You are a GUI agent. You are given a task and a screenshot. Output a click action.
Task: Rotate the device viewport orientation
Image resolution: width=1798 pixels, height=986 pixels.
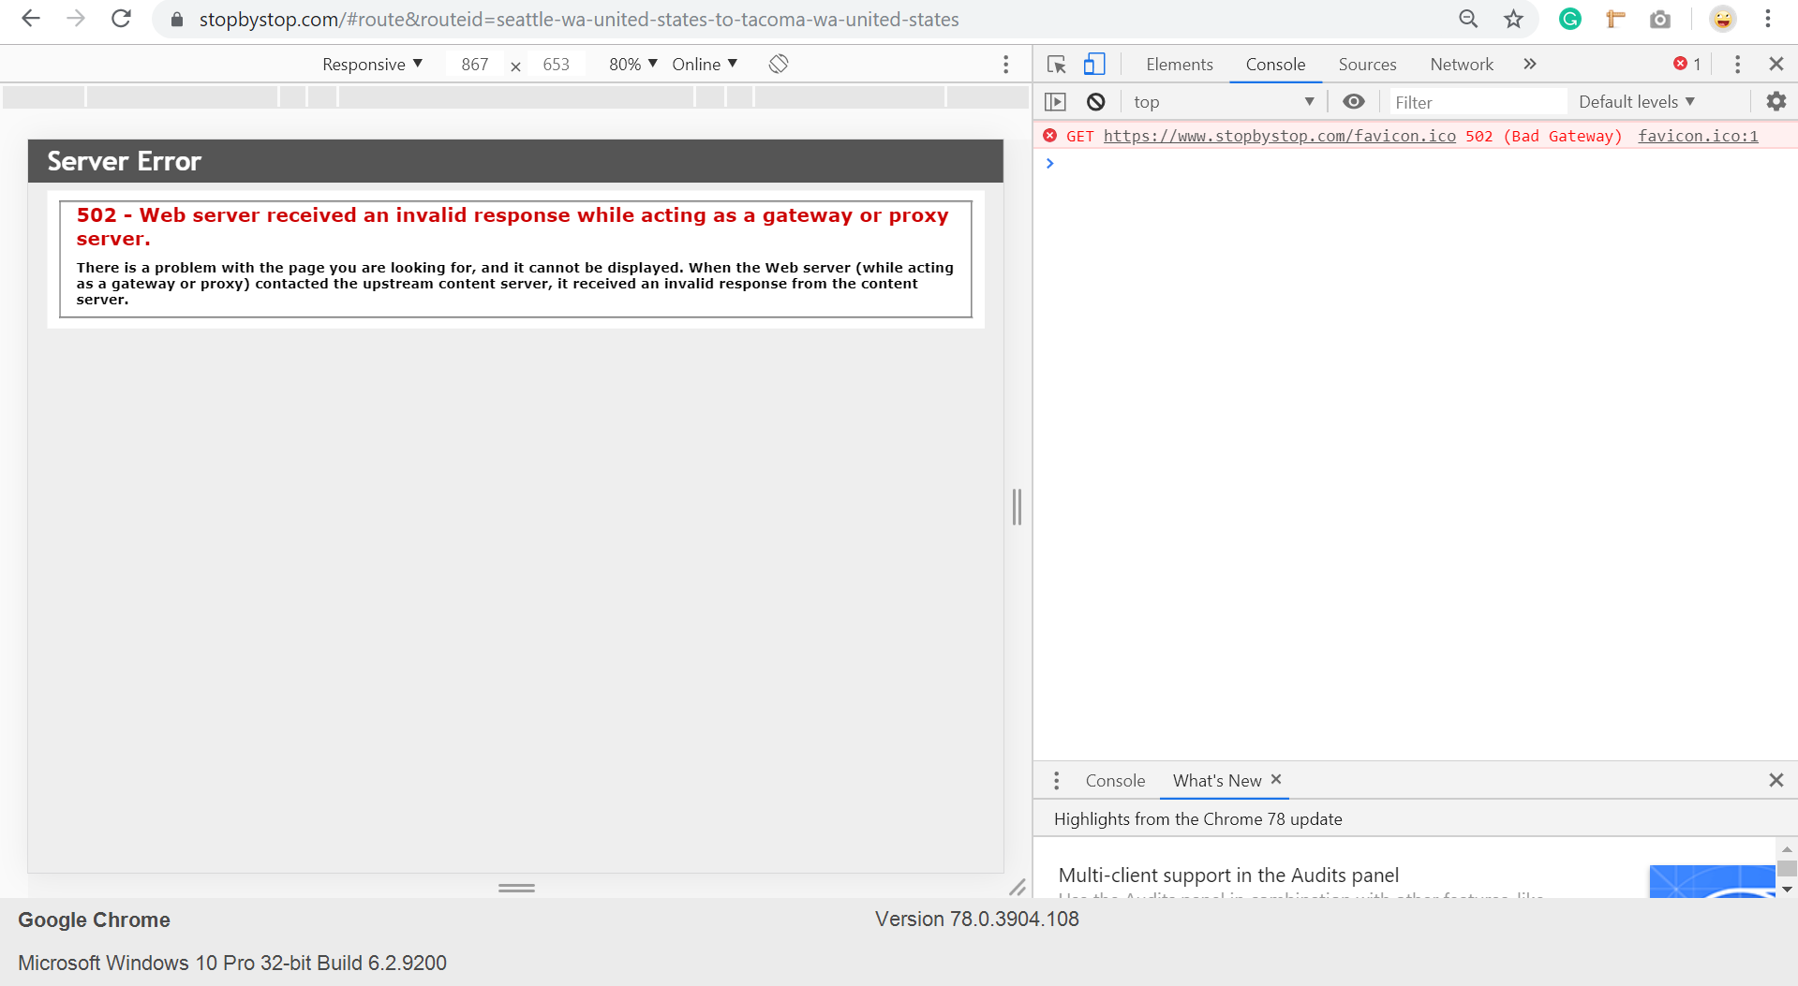point(779,64)
